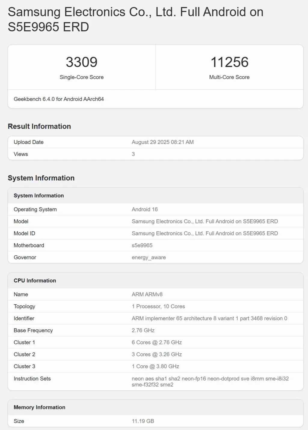Click the Cluster 3 row showing 3.80 GHz
This screenshot has height=430, width=308.
pos(155,366)
